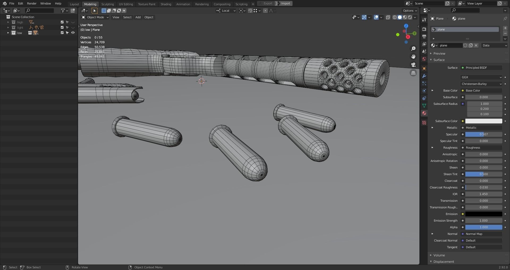Toggle the fake user shield for plane material
This screenshot has width=510, height=270.
(x=465, y=45)
